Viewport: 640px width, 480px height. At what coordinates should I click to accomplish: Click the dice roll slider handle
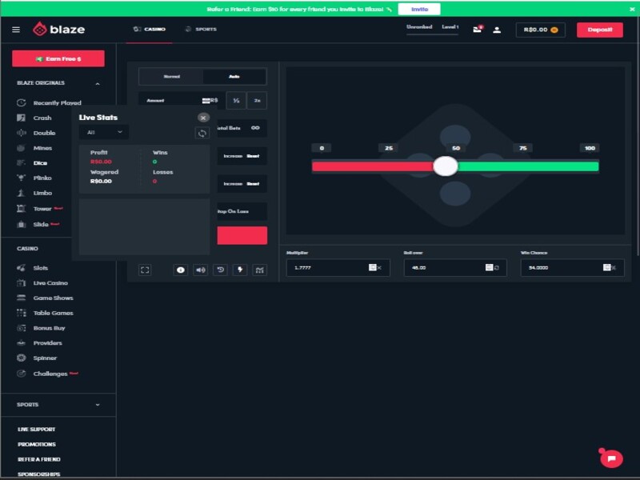pyautogui.click(x=446, y=166)
